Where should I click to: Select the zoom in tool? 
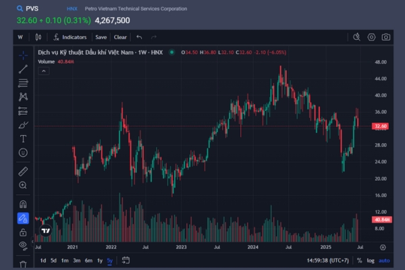point(23,185)
